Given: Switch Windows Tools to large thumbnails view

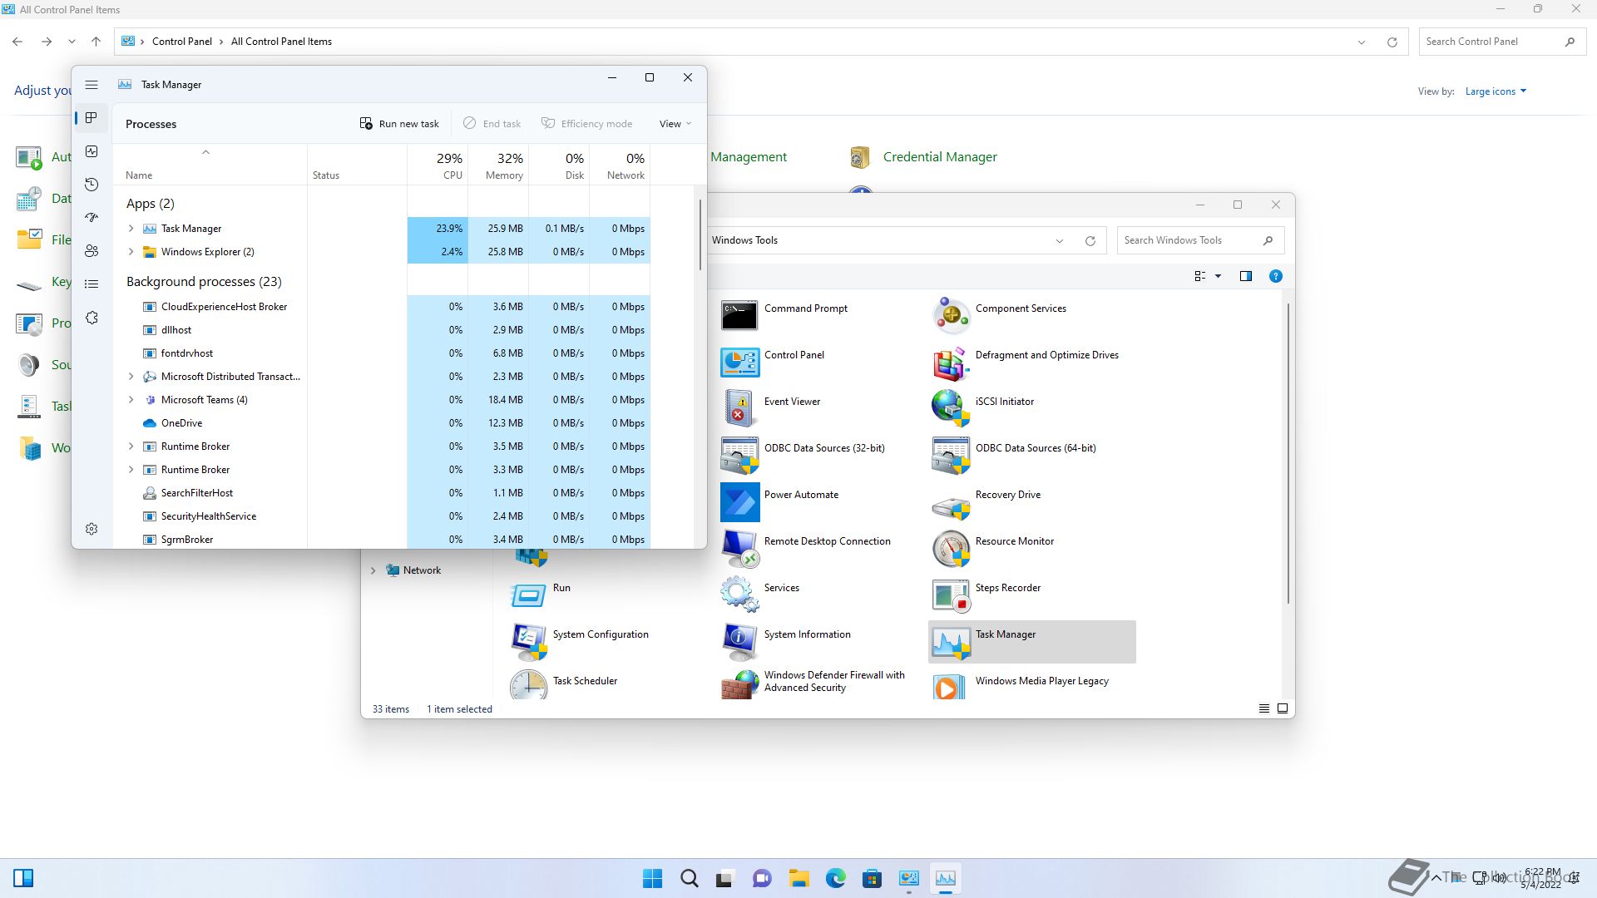Looking at the screenshot, I should coord(1283,708).
